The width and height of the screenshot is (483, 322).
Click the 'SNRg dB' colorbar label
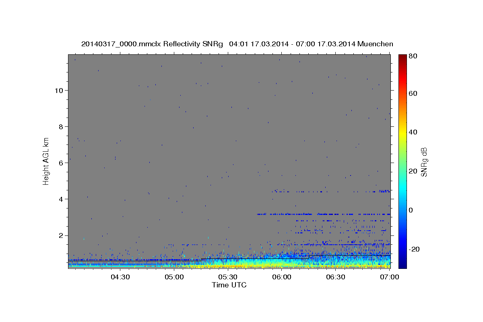coord(423,162)
